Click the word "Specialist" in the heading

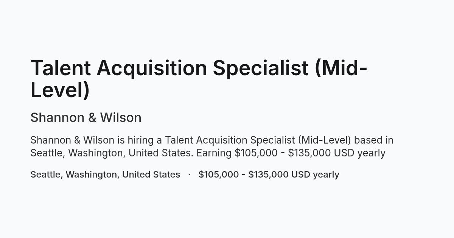point(261,69)
